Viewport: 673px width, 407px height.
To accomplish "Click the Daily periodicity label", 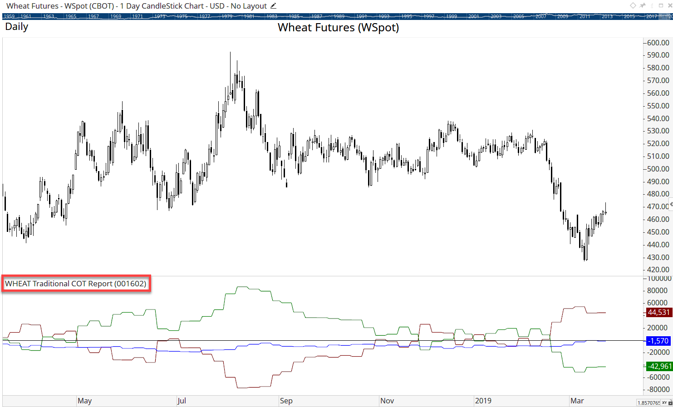I will (17, 26).
